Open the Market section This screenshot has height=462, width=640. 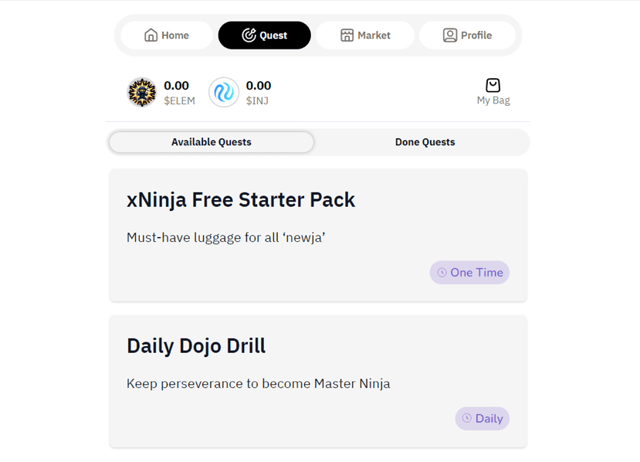(x=365, y=36)
